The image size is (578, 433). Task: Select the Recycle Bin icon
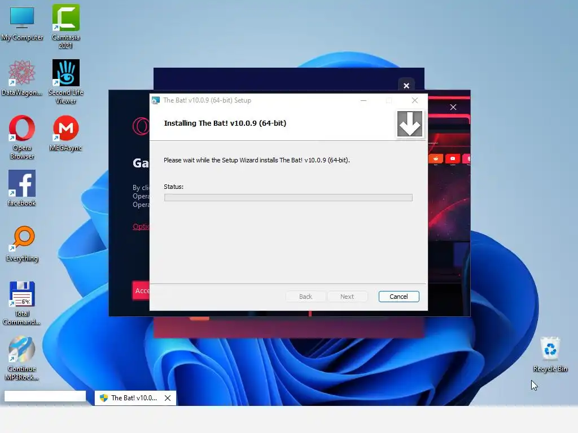pyautogui.click(x=550, y=354)
